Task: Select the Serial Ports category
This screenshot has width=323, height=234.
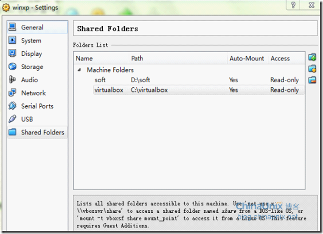Action: click(37, 106)
